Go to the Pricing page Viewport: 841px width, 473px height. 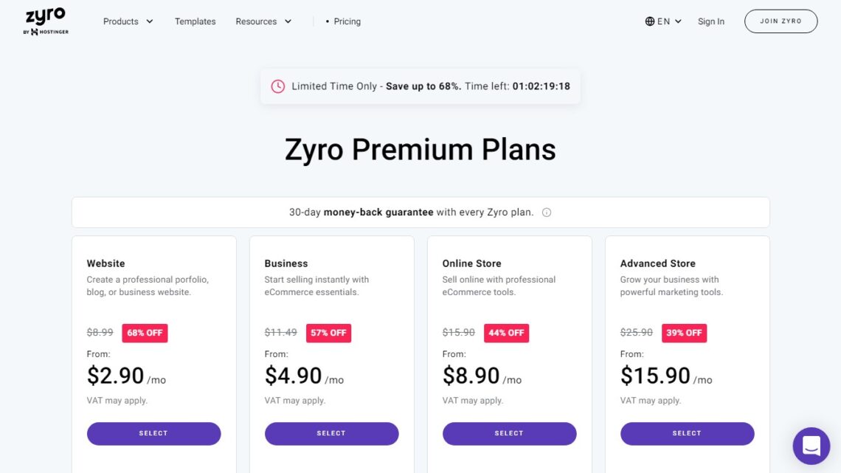coord(347,21)
